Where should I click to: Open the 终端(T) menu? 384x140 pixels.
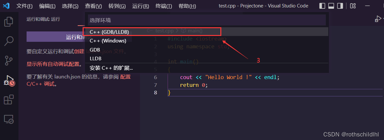[164, 6]
